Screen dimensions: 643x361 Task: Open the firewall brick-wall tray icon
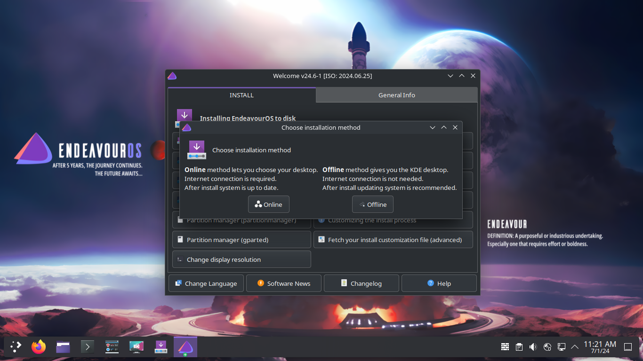[x=505, y=347]
